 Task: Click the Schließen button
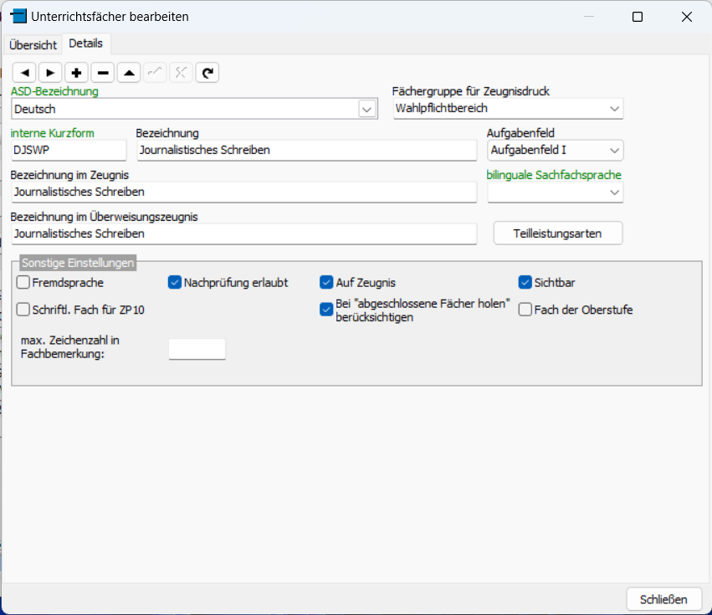(x=663, y=600)
